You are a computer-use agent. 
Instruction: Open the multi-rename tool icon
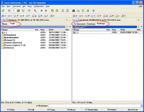point(78,11)
